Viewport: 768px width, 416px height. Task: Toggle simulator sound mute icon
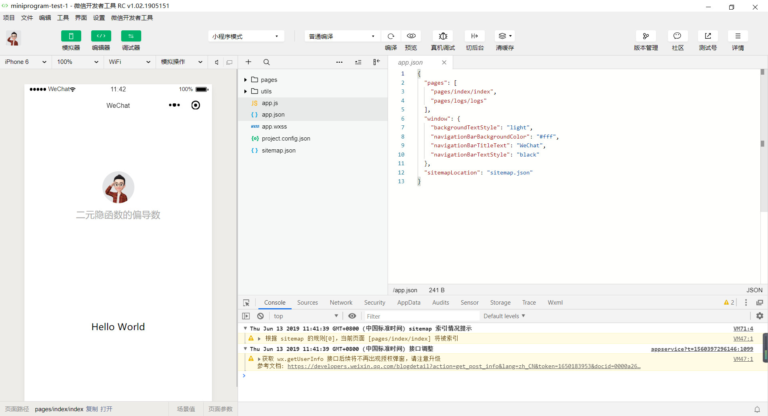pyautogui.click(x=216, y=62)
